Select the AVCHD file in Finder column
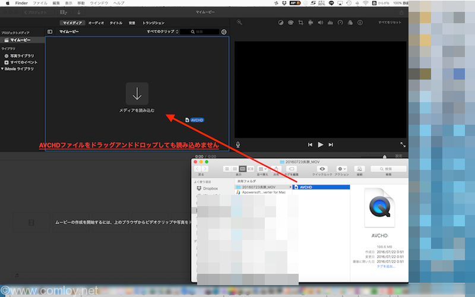475x297 pixels. (321, 187)
